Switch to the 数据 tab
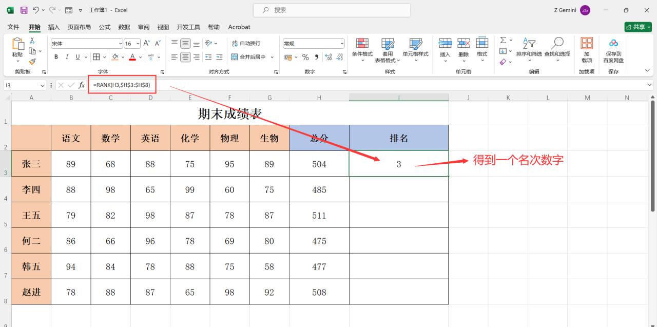The width and height of the screenshot is (657, 327). 124,27
